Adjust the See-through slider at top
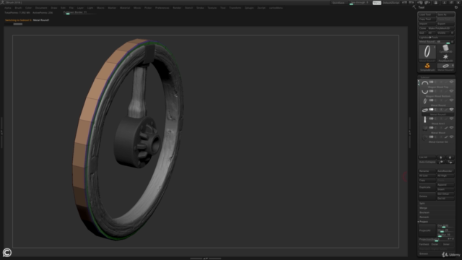 click(x=360, y=3)
